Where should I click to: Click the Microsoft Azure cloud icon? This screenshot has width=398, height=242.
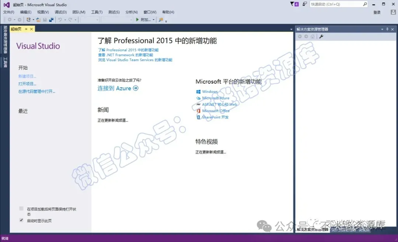point(199,98)
